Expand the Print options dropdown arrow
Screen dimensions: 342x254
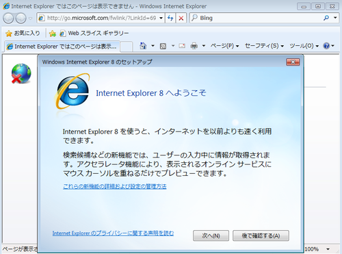204,46
